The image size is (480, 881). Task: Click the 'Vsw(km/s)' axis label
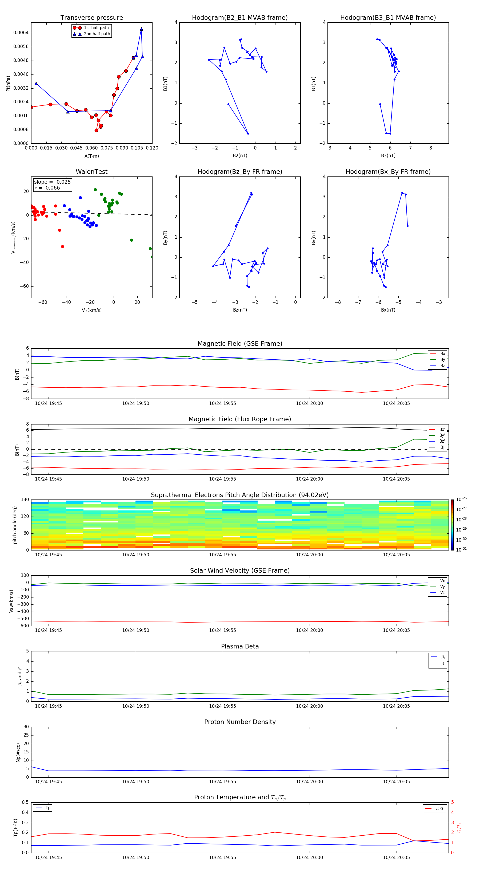coord(11,601)
